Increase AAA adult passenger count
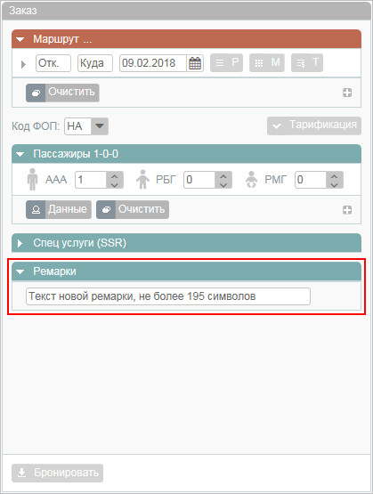373x494 pixels. pyautogui.click(x=115, y=176)
